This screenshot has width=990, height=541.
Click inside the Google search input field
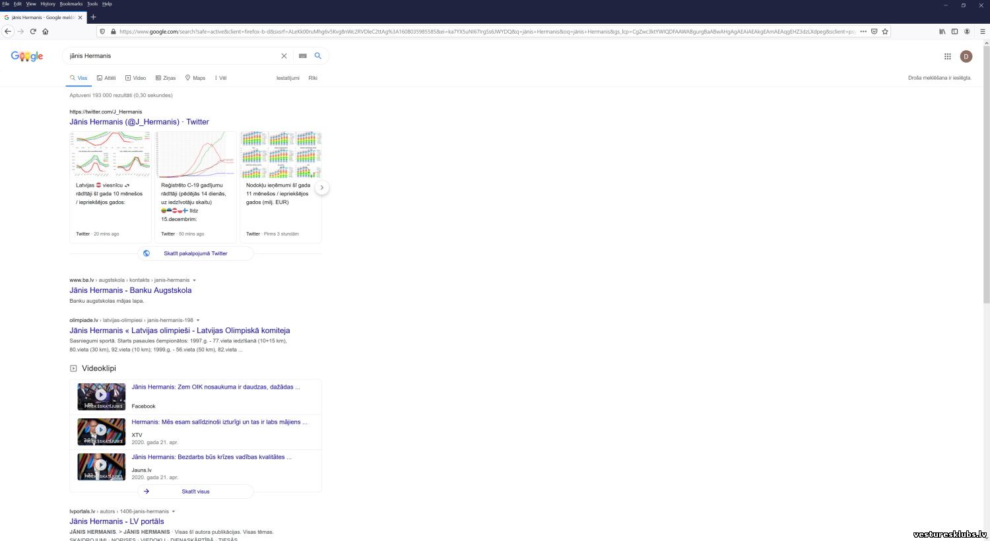click(172, 56)
